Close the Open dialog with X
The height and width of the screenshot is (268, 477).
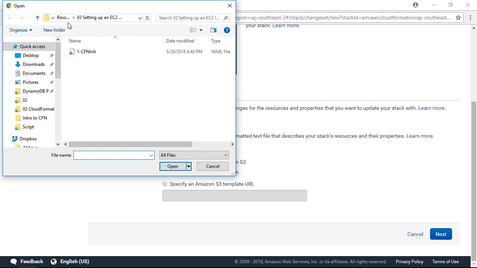[230, 6]
